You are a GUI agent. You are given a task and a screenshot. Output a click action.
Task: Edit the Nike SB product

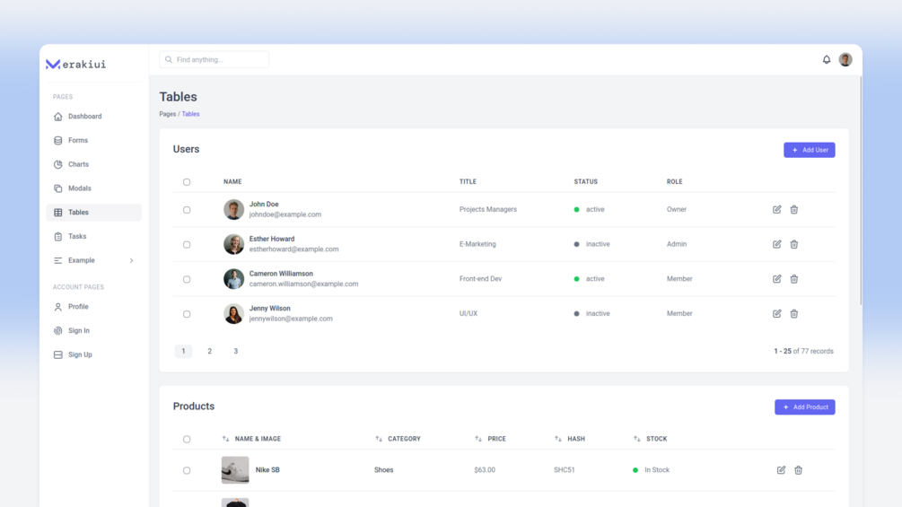[x=781, y=470]
